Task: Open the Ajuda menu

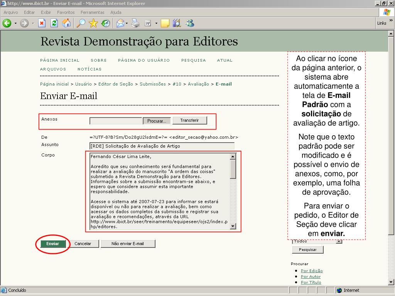Action: pos(116,12)
